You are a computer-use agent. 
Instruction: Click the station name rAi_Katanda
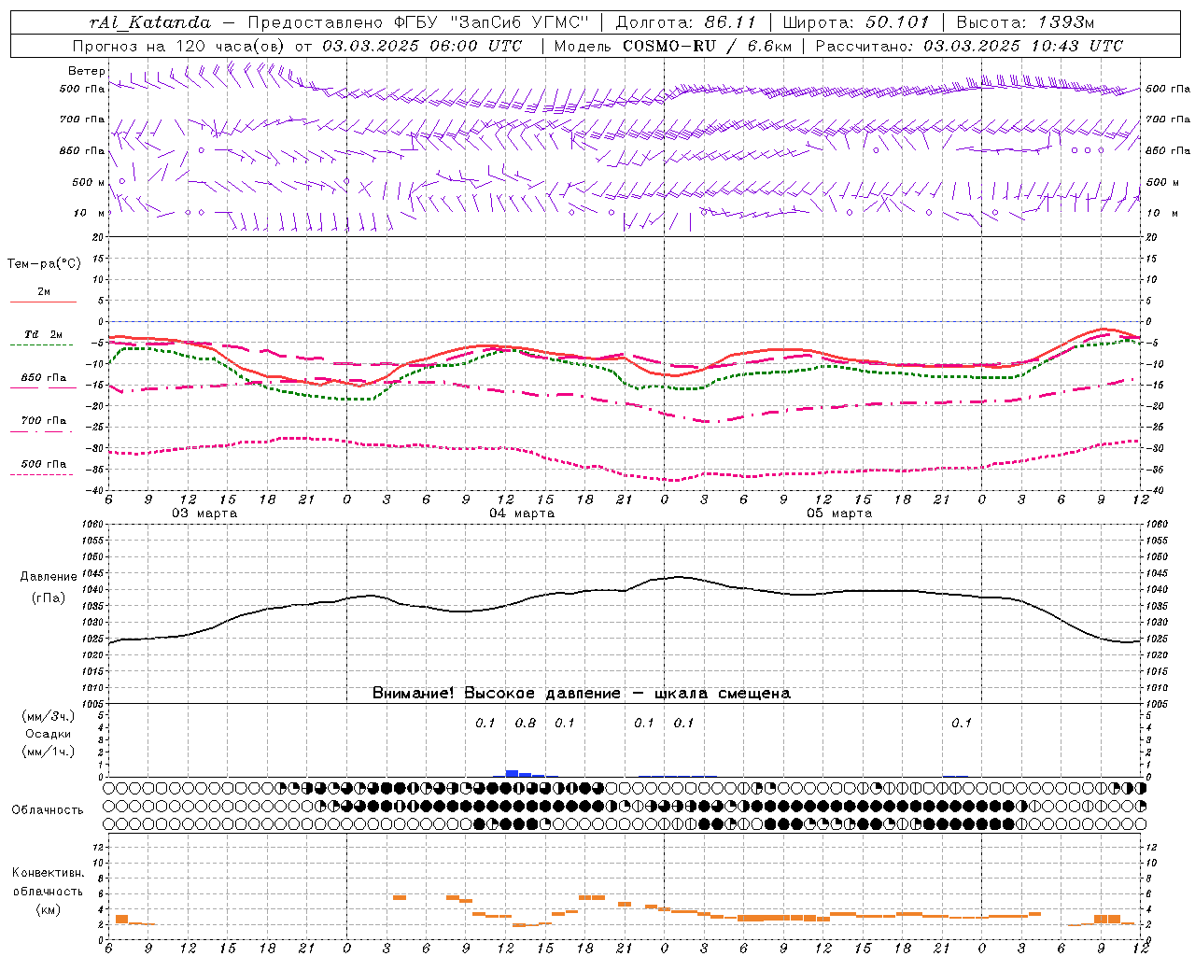click(150, 22)
